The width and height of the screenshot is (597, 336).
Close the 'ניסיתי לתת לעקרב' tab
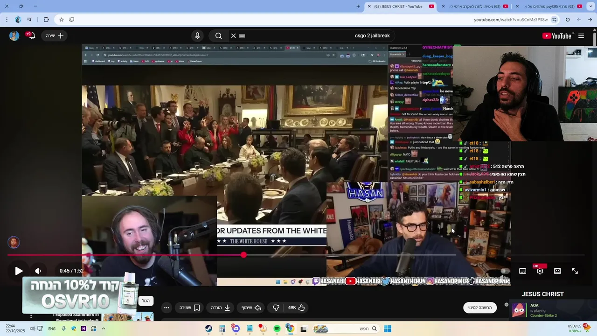click(443, 7)
